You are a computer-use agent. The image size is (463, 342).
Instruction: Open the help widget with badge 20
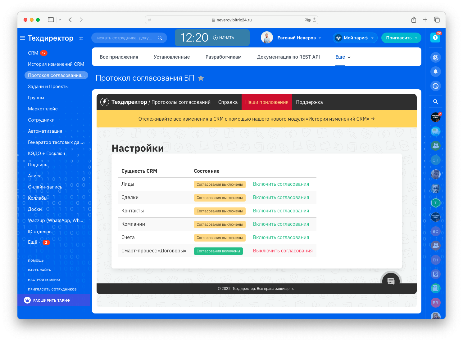point(435,38)
